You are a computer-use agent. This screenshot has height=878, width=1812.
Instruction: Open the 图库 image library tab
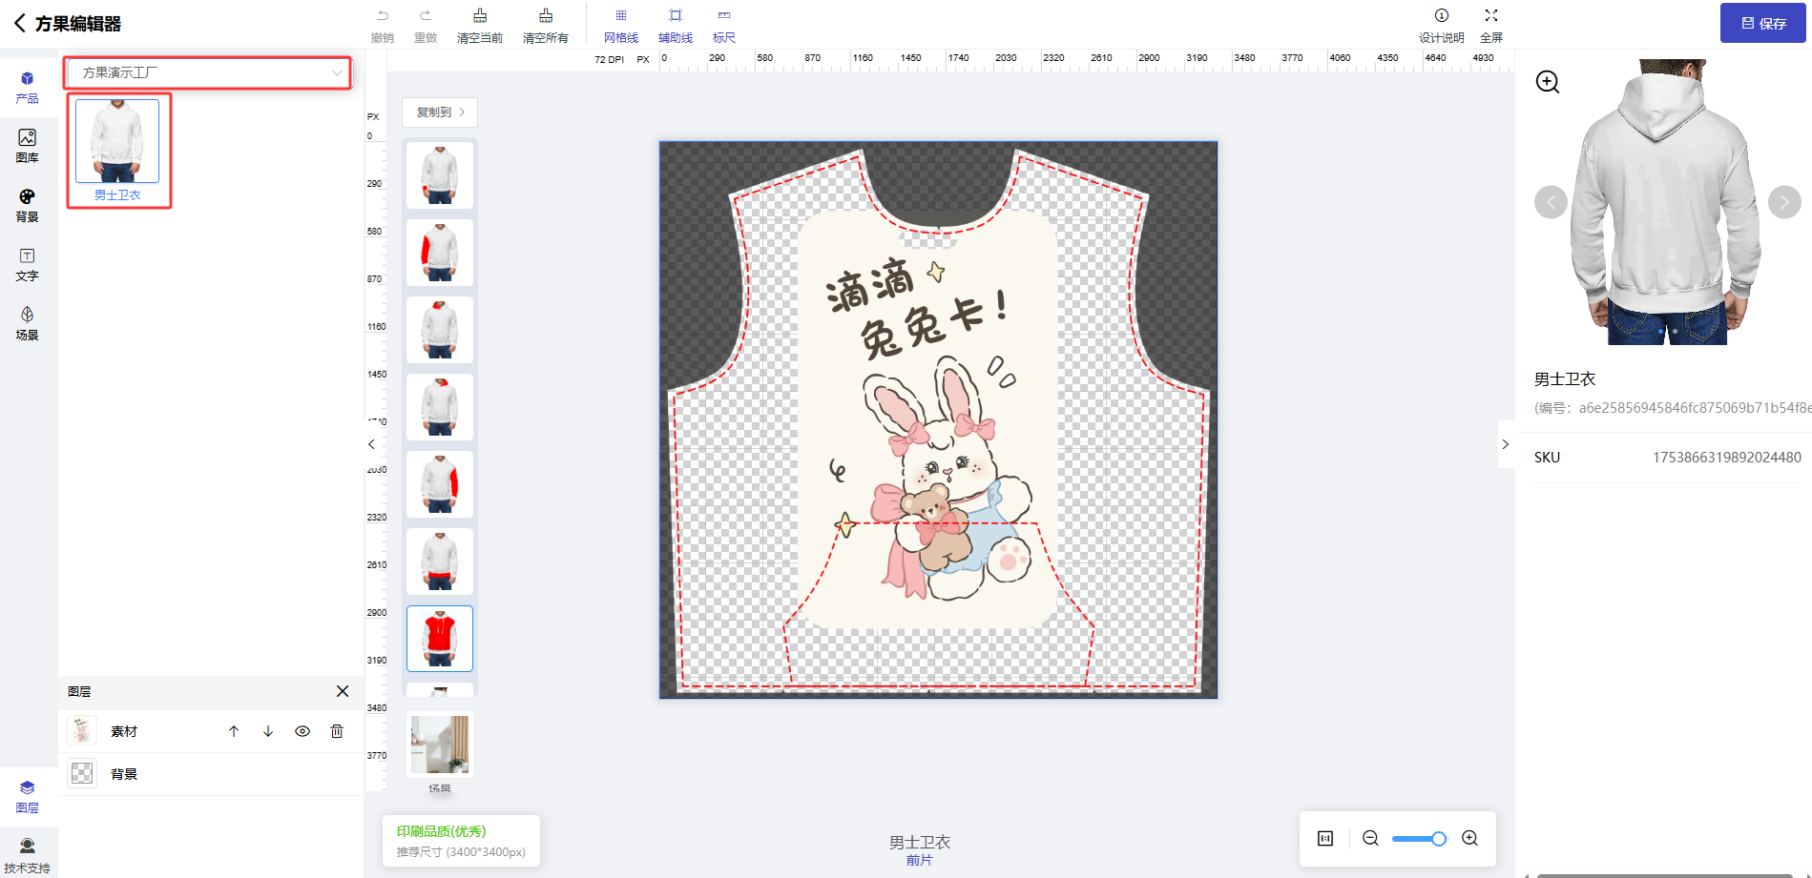(27, 147)
